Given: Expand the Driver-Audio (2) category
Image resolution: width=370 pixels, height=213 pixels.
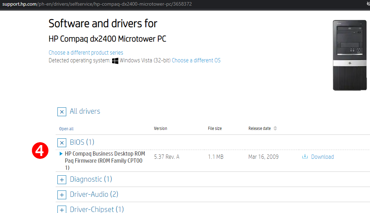Looking at the screenshot, I should point(62,195).
